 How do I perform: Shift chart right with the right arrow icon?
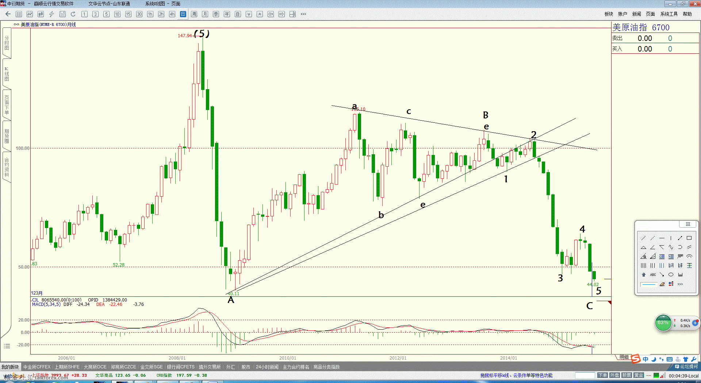[x=281, y=14]
